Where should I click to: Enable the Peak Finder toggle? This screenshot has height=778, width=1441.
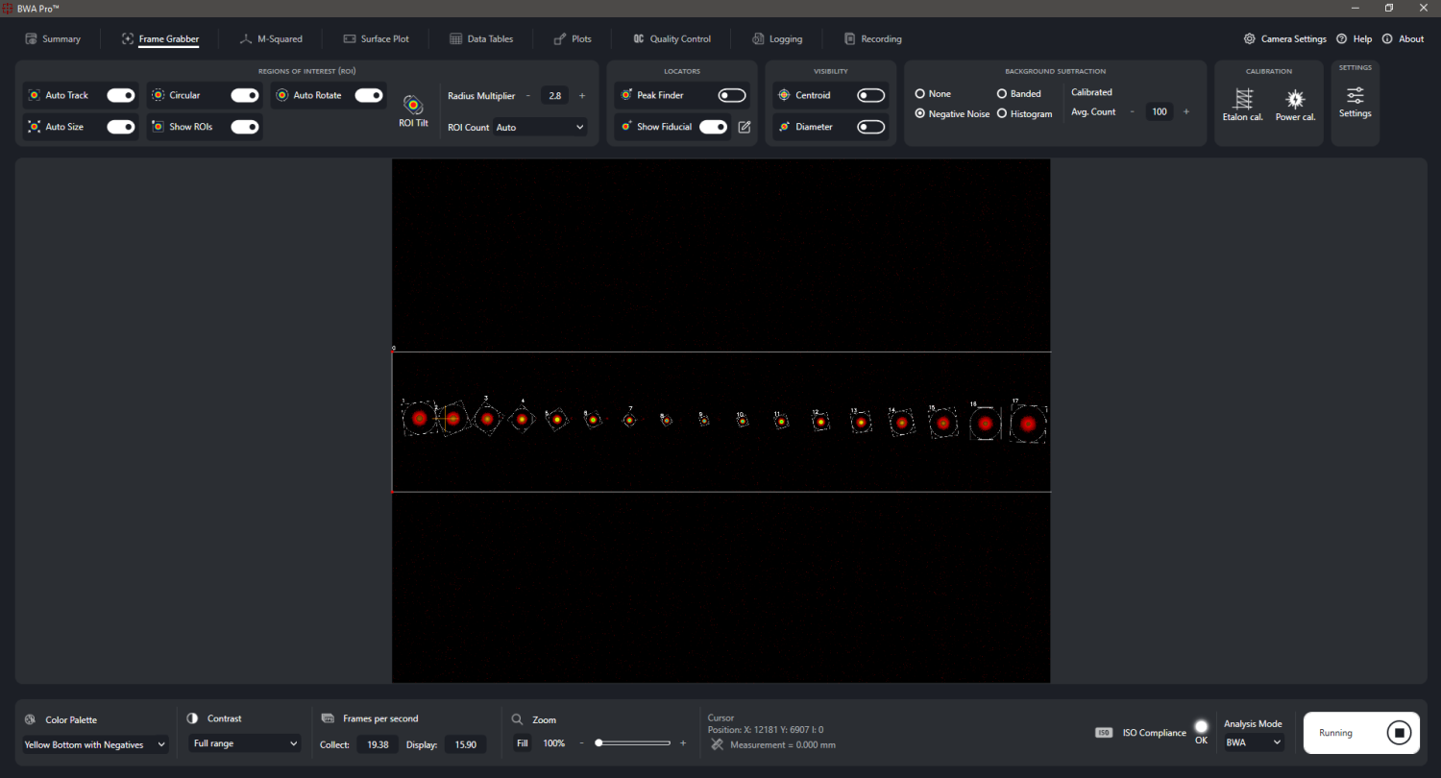[732, 95]
